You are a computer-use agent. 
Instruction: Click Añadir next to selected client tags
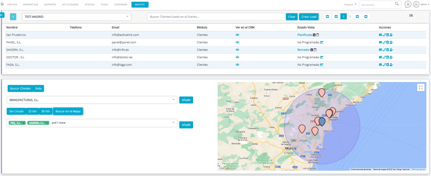pyautogui.click(x=186, y=125)
